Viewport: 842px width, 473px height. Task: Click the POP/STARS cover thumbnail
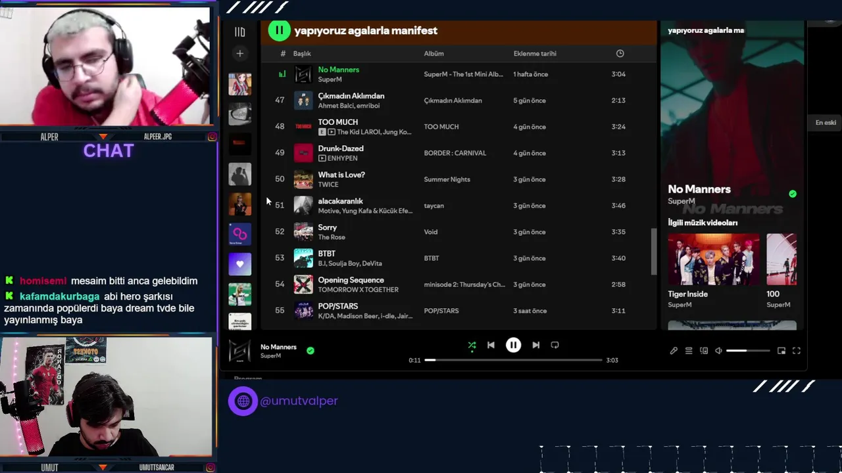(303, 311)
